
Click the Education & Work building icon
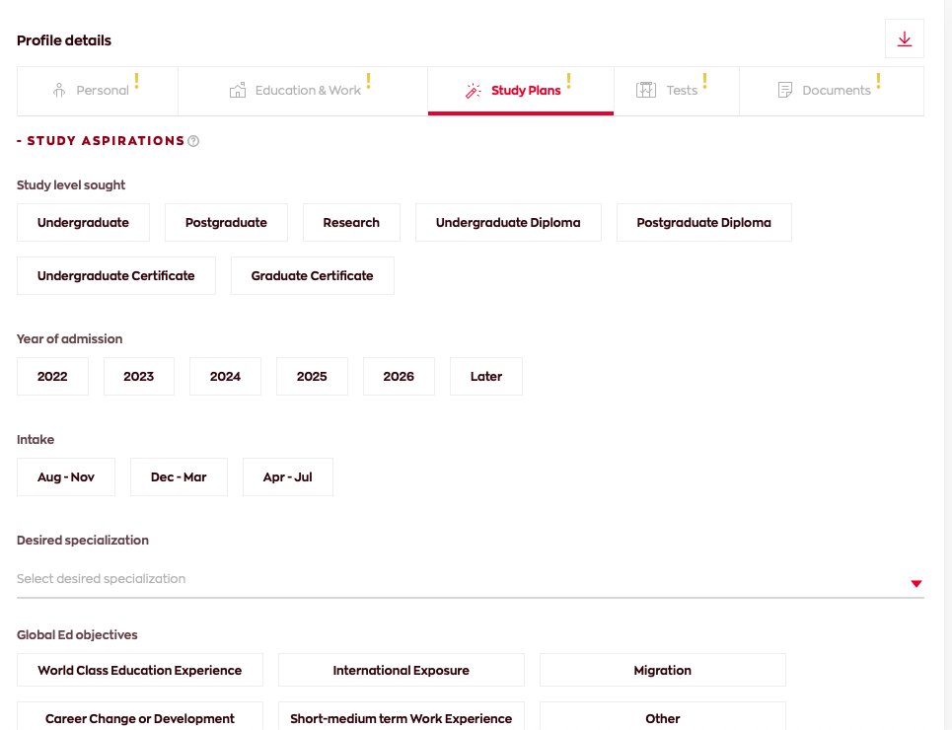tap(237, 91)
